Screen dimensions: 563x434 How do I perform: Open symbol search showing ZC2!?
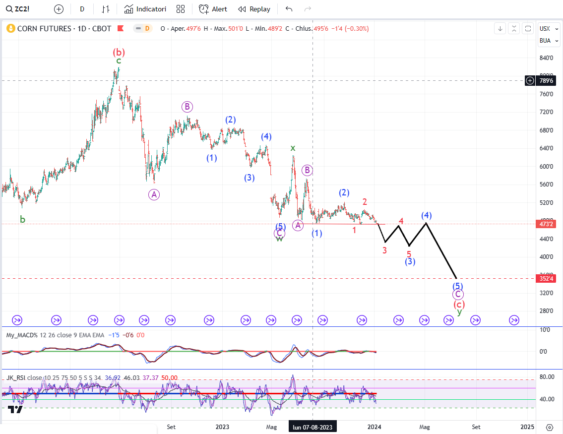(18, 9)
